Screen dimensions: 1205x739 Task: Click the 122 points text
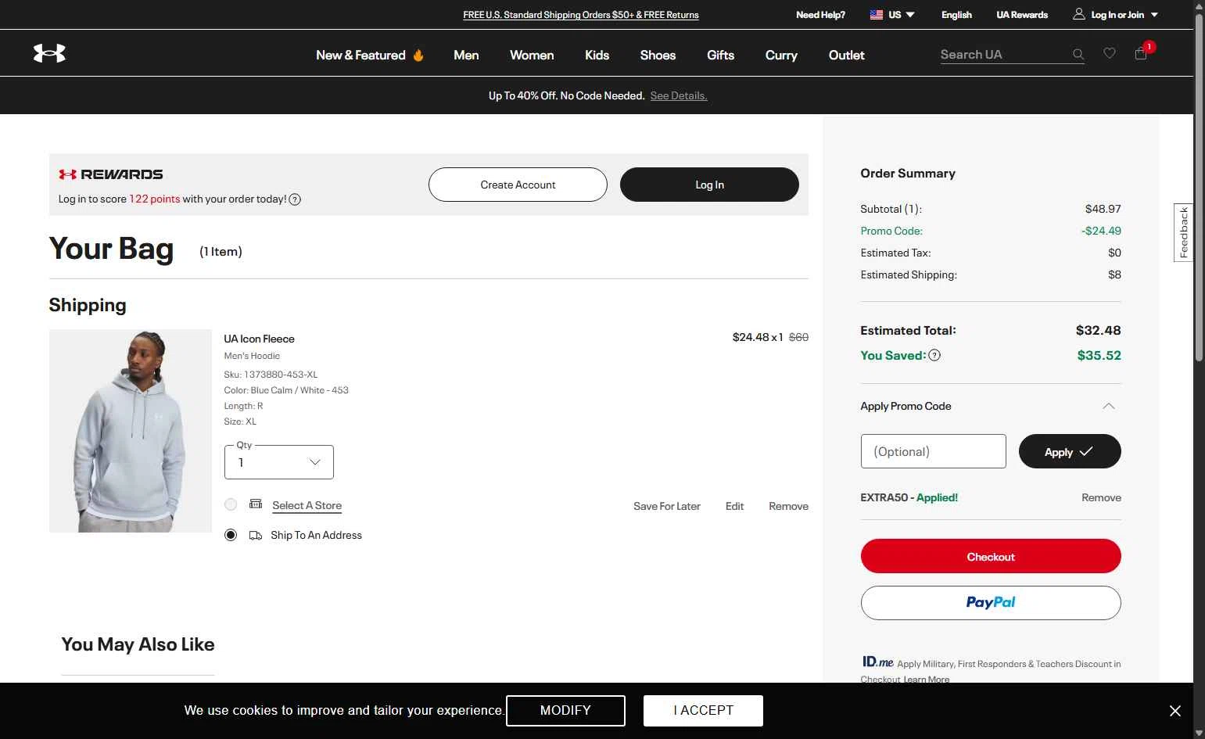pos(154,199)
